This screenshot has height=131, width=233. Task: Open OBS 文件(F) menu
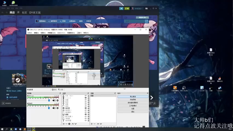click(x=30, y=33)
